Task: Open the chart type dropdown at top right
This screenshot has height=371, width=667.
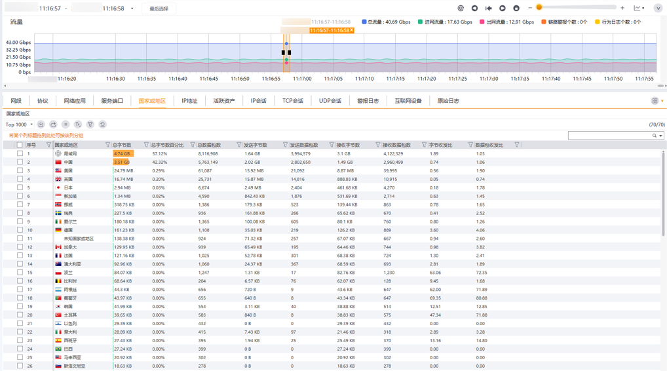Action: tap(638, 9)
